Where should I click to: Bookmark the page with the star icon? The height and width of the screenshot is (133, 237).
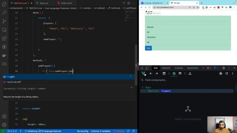coord(197,7)
